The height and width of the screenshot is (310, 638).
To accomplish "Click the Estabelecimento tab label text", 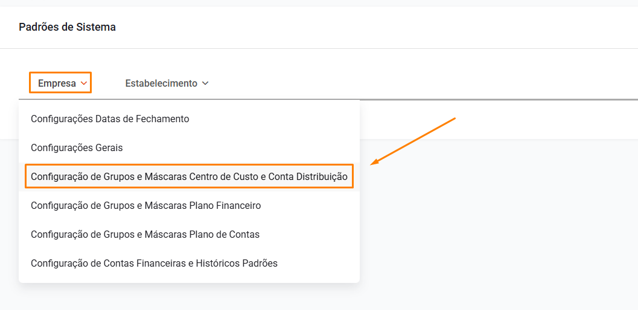I will tap(161, 84).
